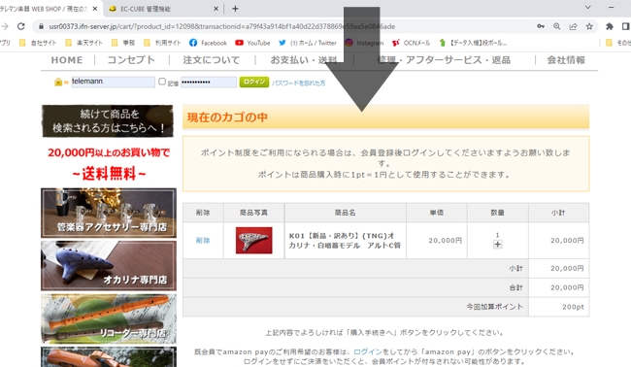The image size is (631, 367).
Task: Click the ログイン link in amazon pay notice
Action: [x=368, y=351]
